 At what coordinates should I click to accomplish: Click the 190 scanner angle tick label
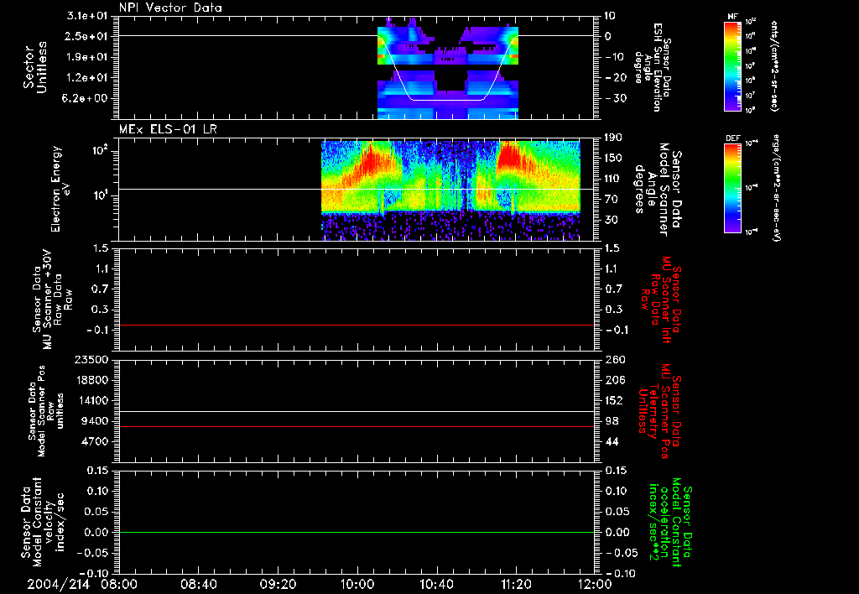615,138
